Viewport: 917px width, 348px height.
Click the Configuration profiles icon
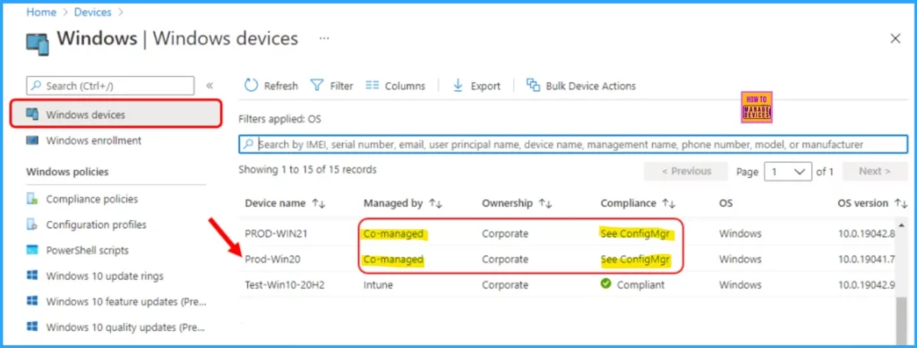coord(33,225)
